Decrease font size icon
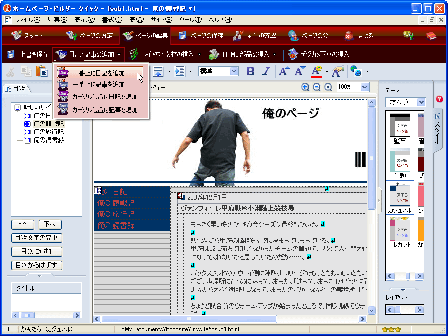The image size is (448, 336). [x=300, y=71]
